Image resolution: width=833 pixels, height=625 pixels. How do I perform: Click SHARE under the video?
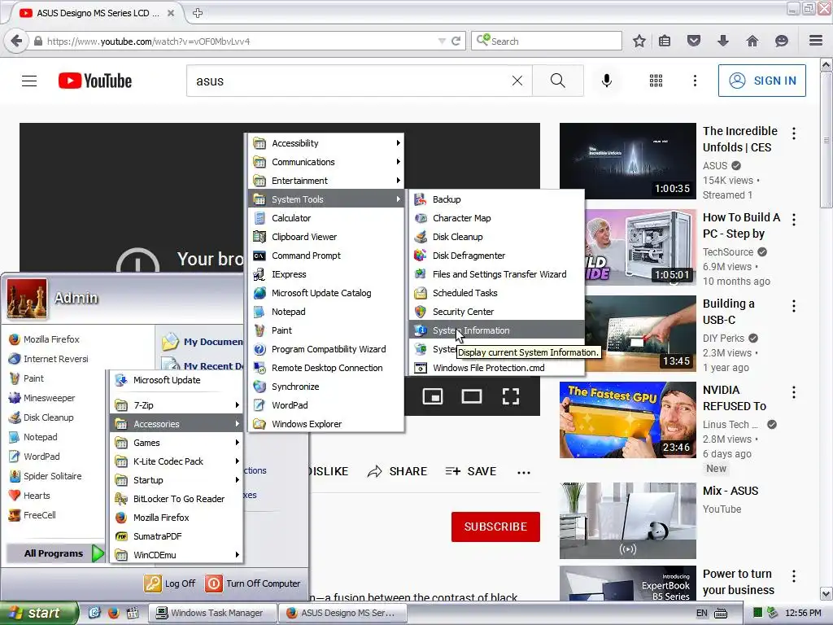point(397,471)
